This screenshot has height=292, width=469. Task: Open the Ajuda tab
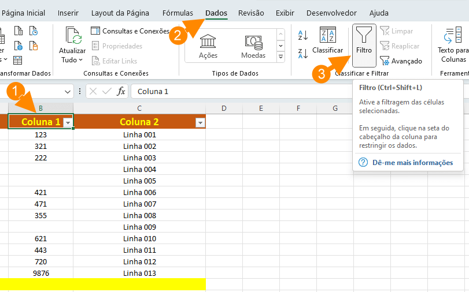[379, 13]
